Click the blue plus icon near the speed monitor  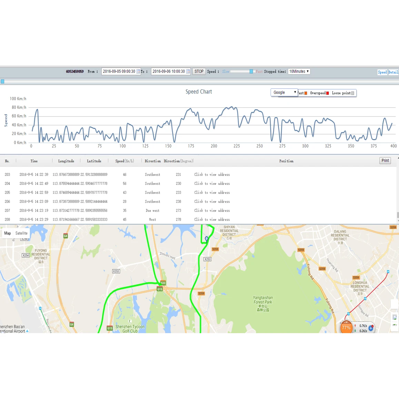click(370, 328)
